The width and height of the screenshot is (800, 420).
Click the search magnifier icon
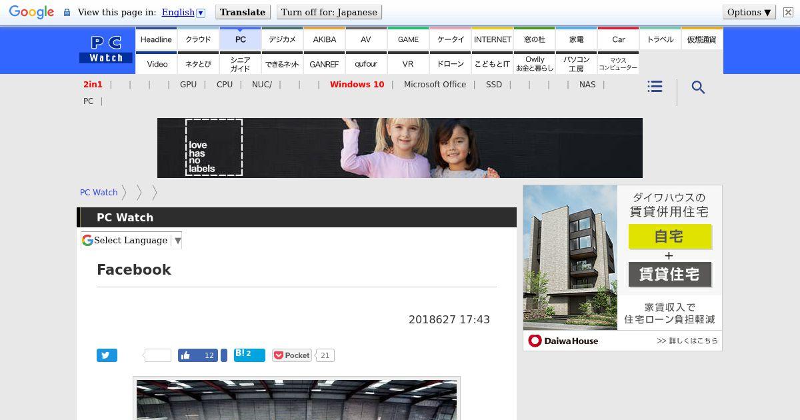pos(698,87)
